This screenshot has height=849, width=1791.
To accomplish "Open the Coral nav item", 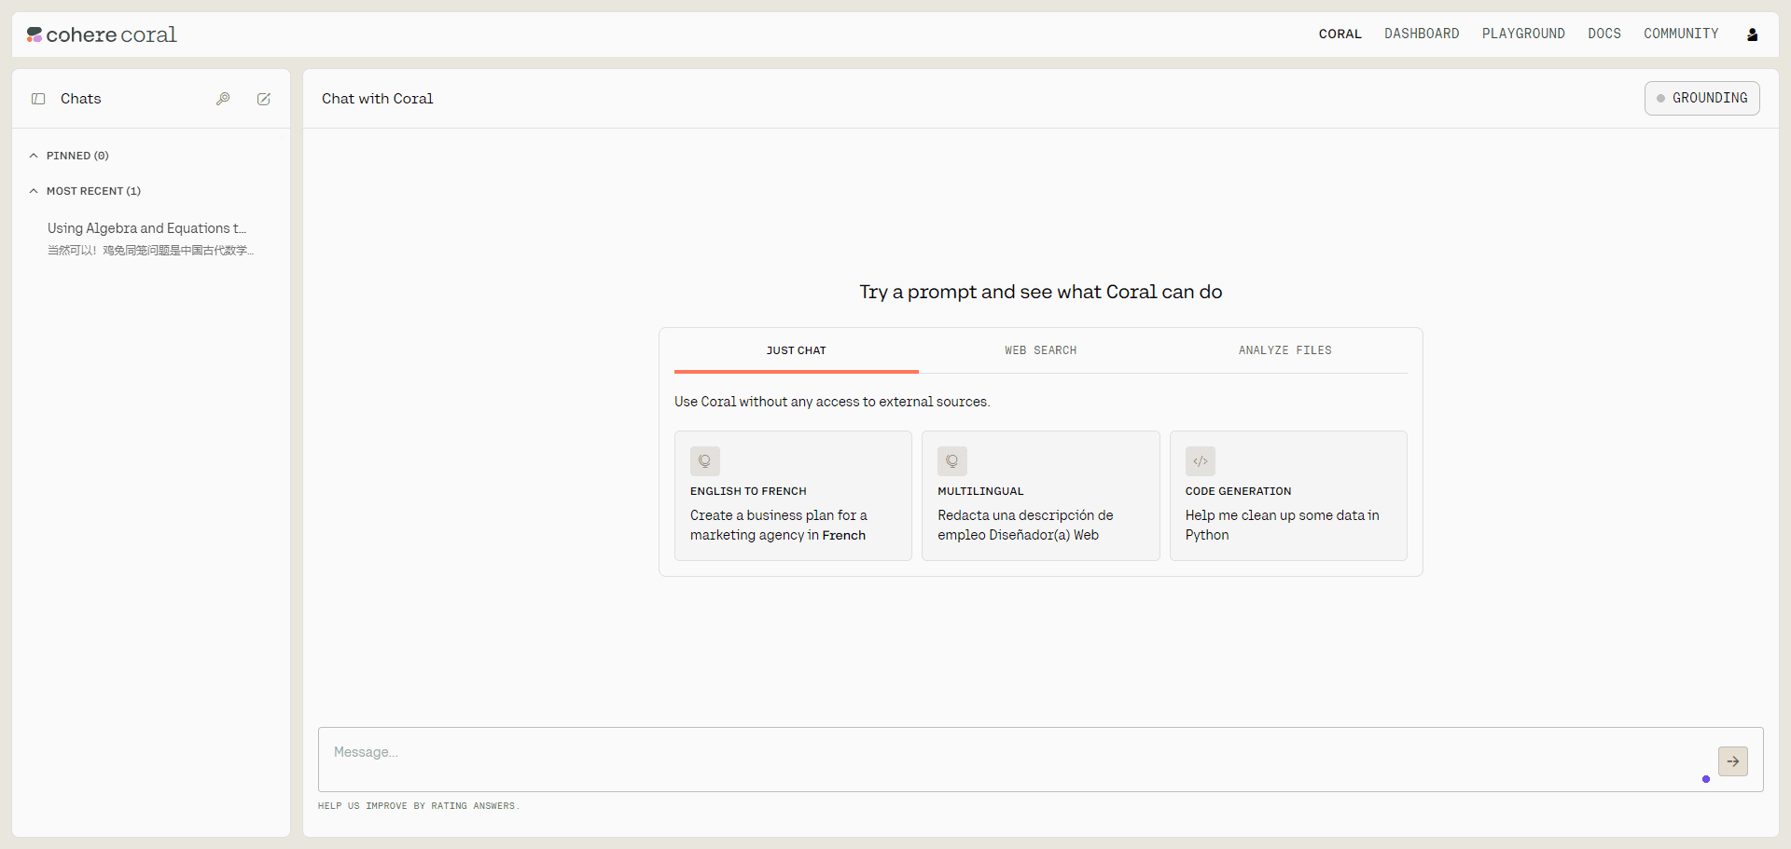I will pos(1340,34).
